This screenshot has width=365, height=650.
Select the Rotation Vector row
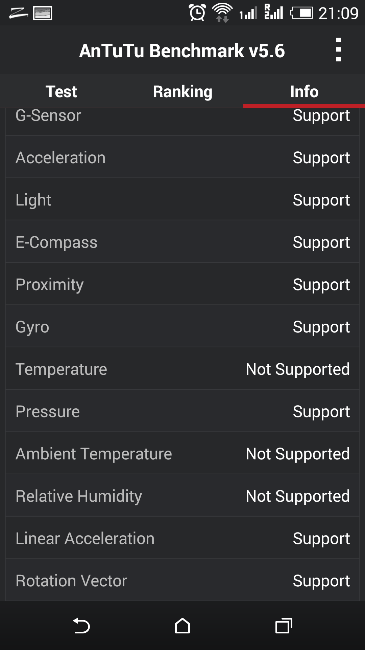pos(182,580)
